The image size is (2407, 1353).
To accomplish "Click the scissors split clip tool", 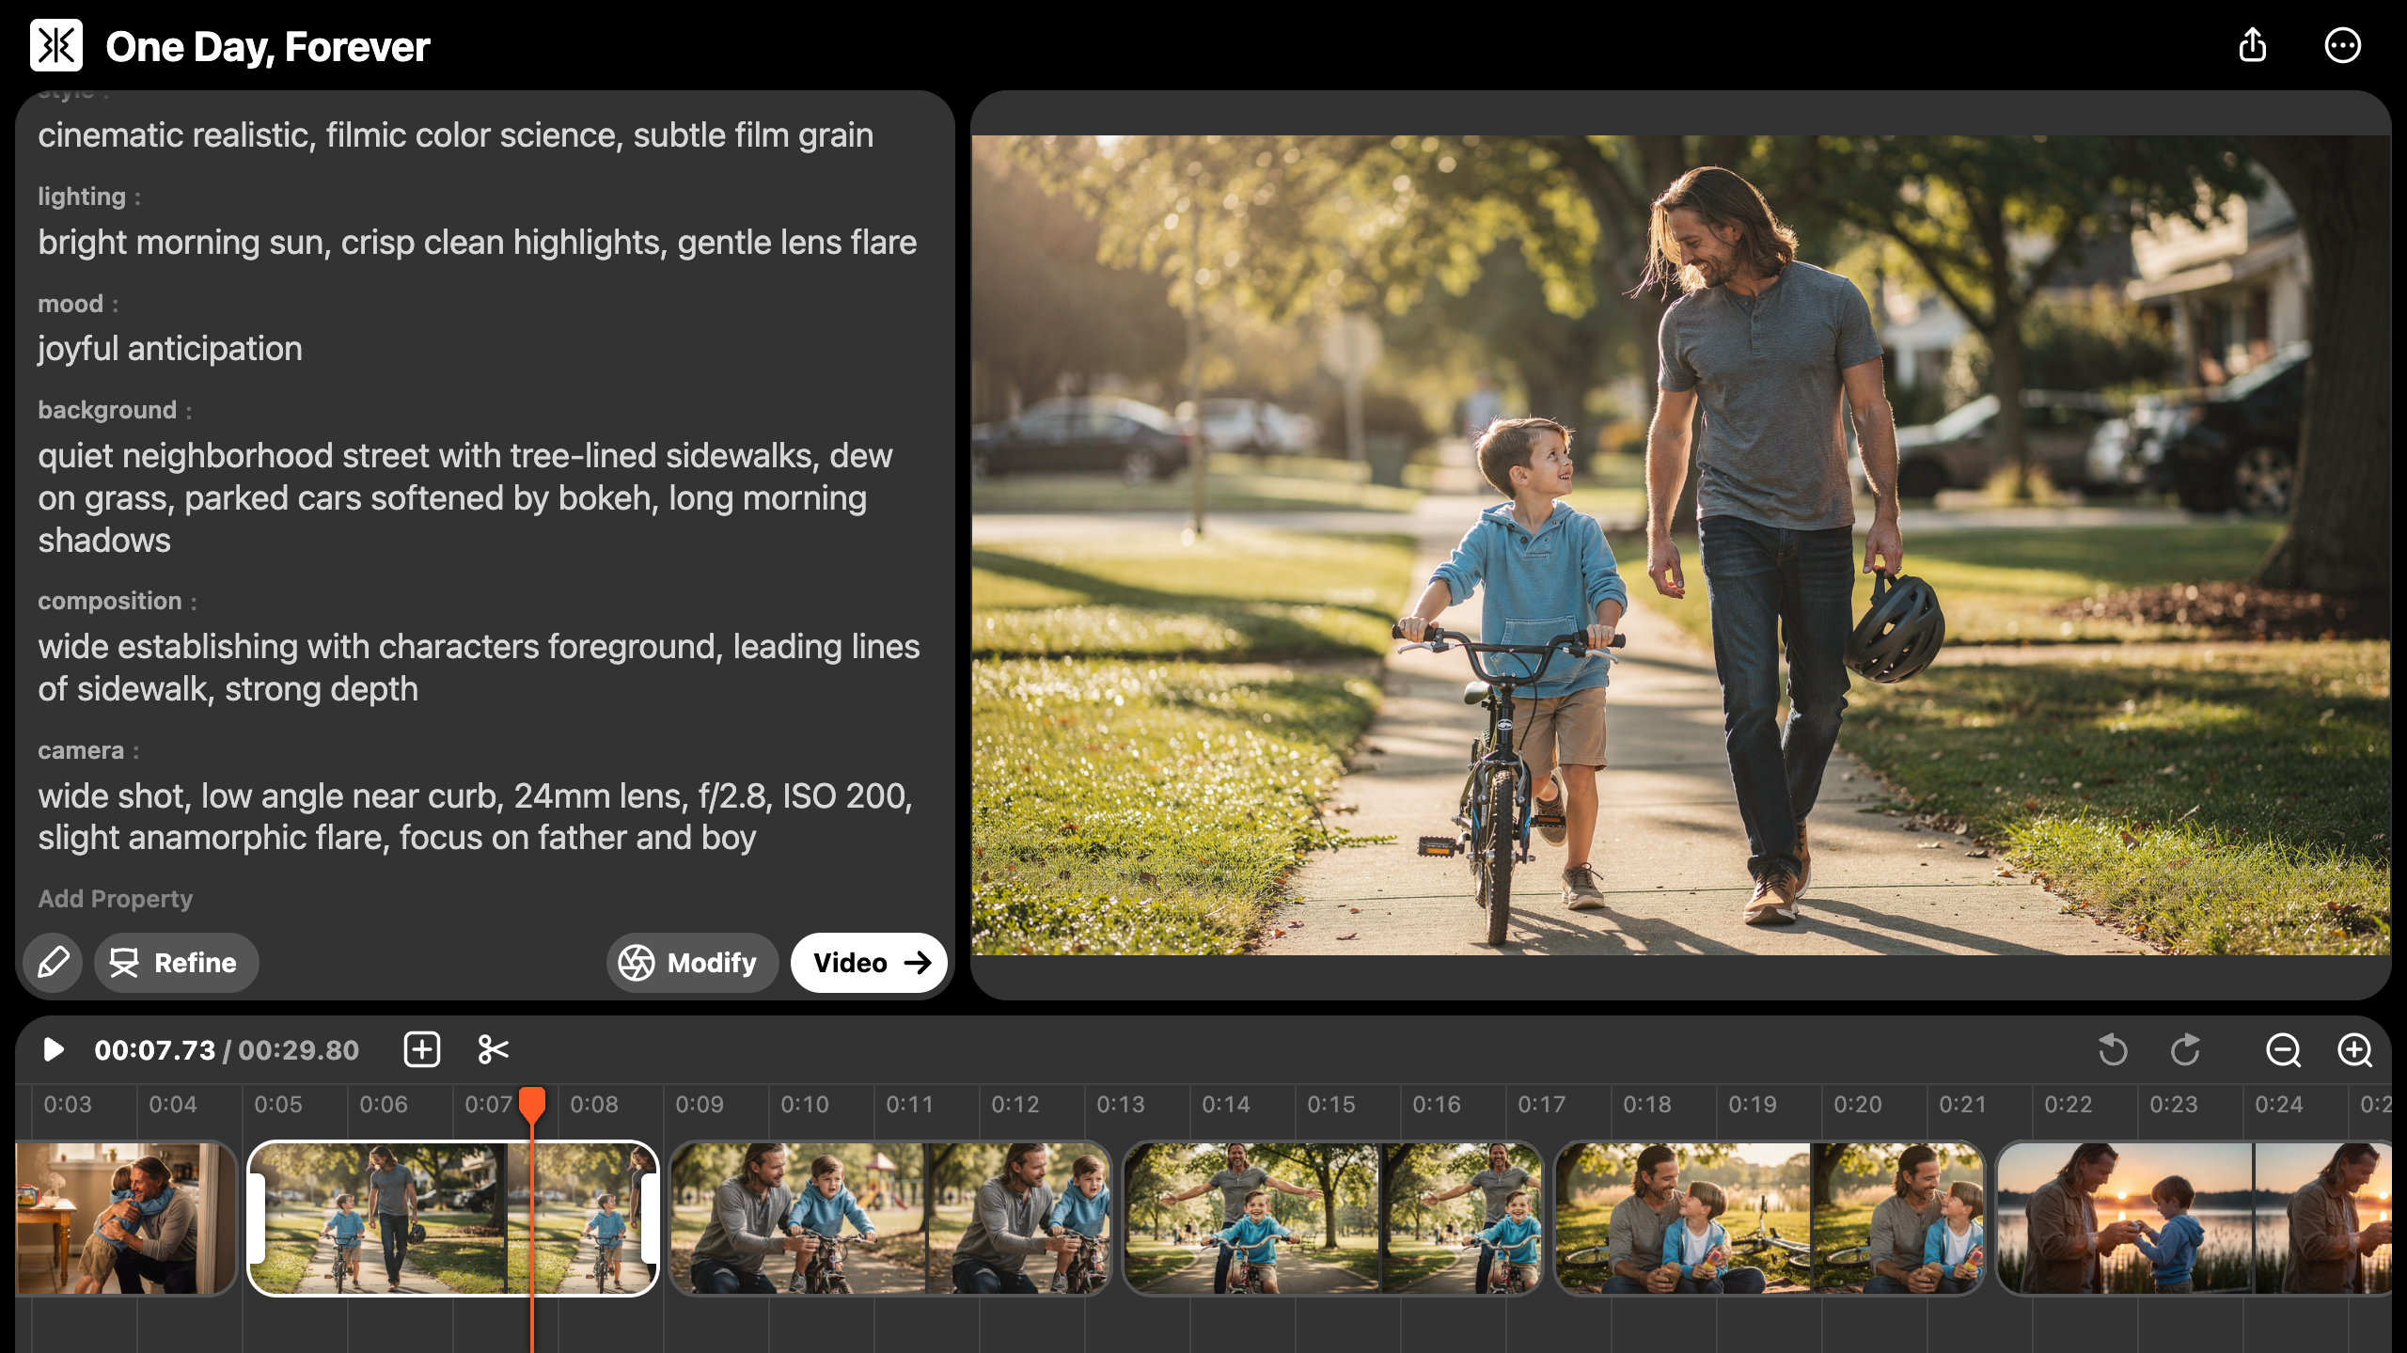I will [493, 1049].
